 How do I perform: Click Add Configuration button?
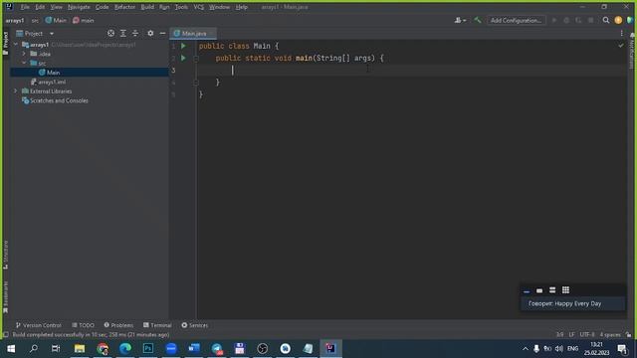[516, 20]
